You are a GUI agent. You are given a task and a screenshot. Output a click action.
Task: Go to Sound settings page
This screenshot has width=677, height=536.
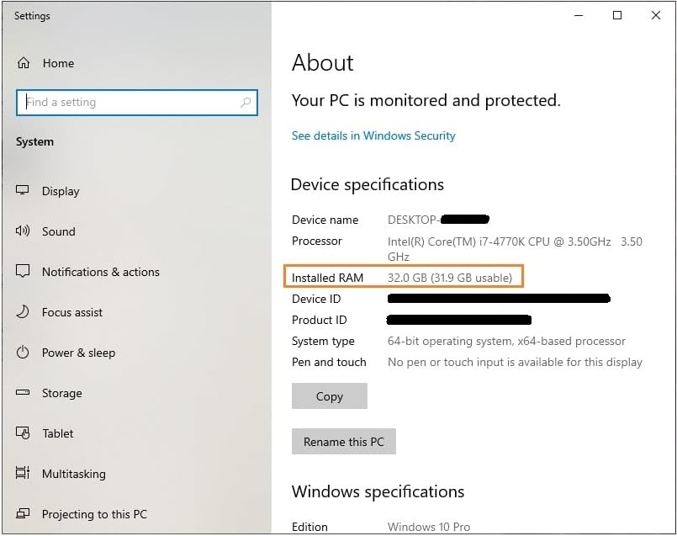[x=58, y=231]
